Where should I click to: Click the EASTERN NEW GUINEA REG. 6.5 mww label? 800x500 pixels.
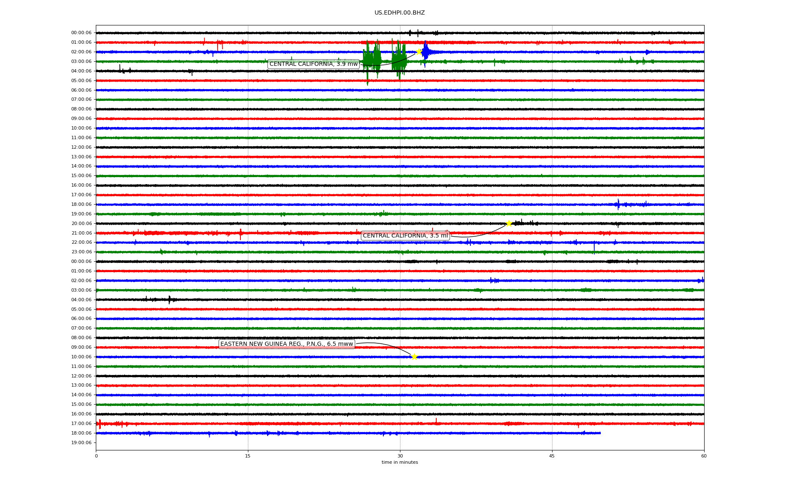pos(287,344)
